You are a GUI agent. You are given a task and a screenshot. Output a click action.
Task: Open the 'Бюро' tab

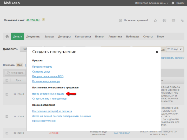[160, 36]
